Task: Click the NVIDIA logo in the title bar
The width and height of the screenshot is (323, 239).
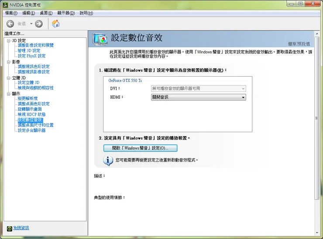Action: click(x=5, y=5)
